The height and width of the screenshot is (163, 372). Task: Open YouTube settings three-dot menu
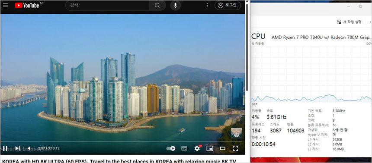207,5
